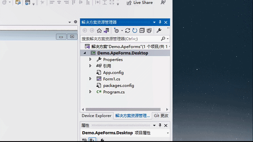Click the scroll left arrow in Solution Explorer
This screenshot has height=142, width=253.
point(83,110)
